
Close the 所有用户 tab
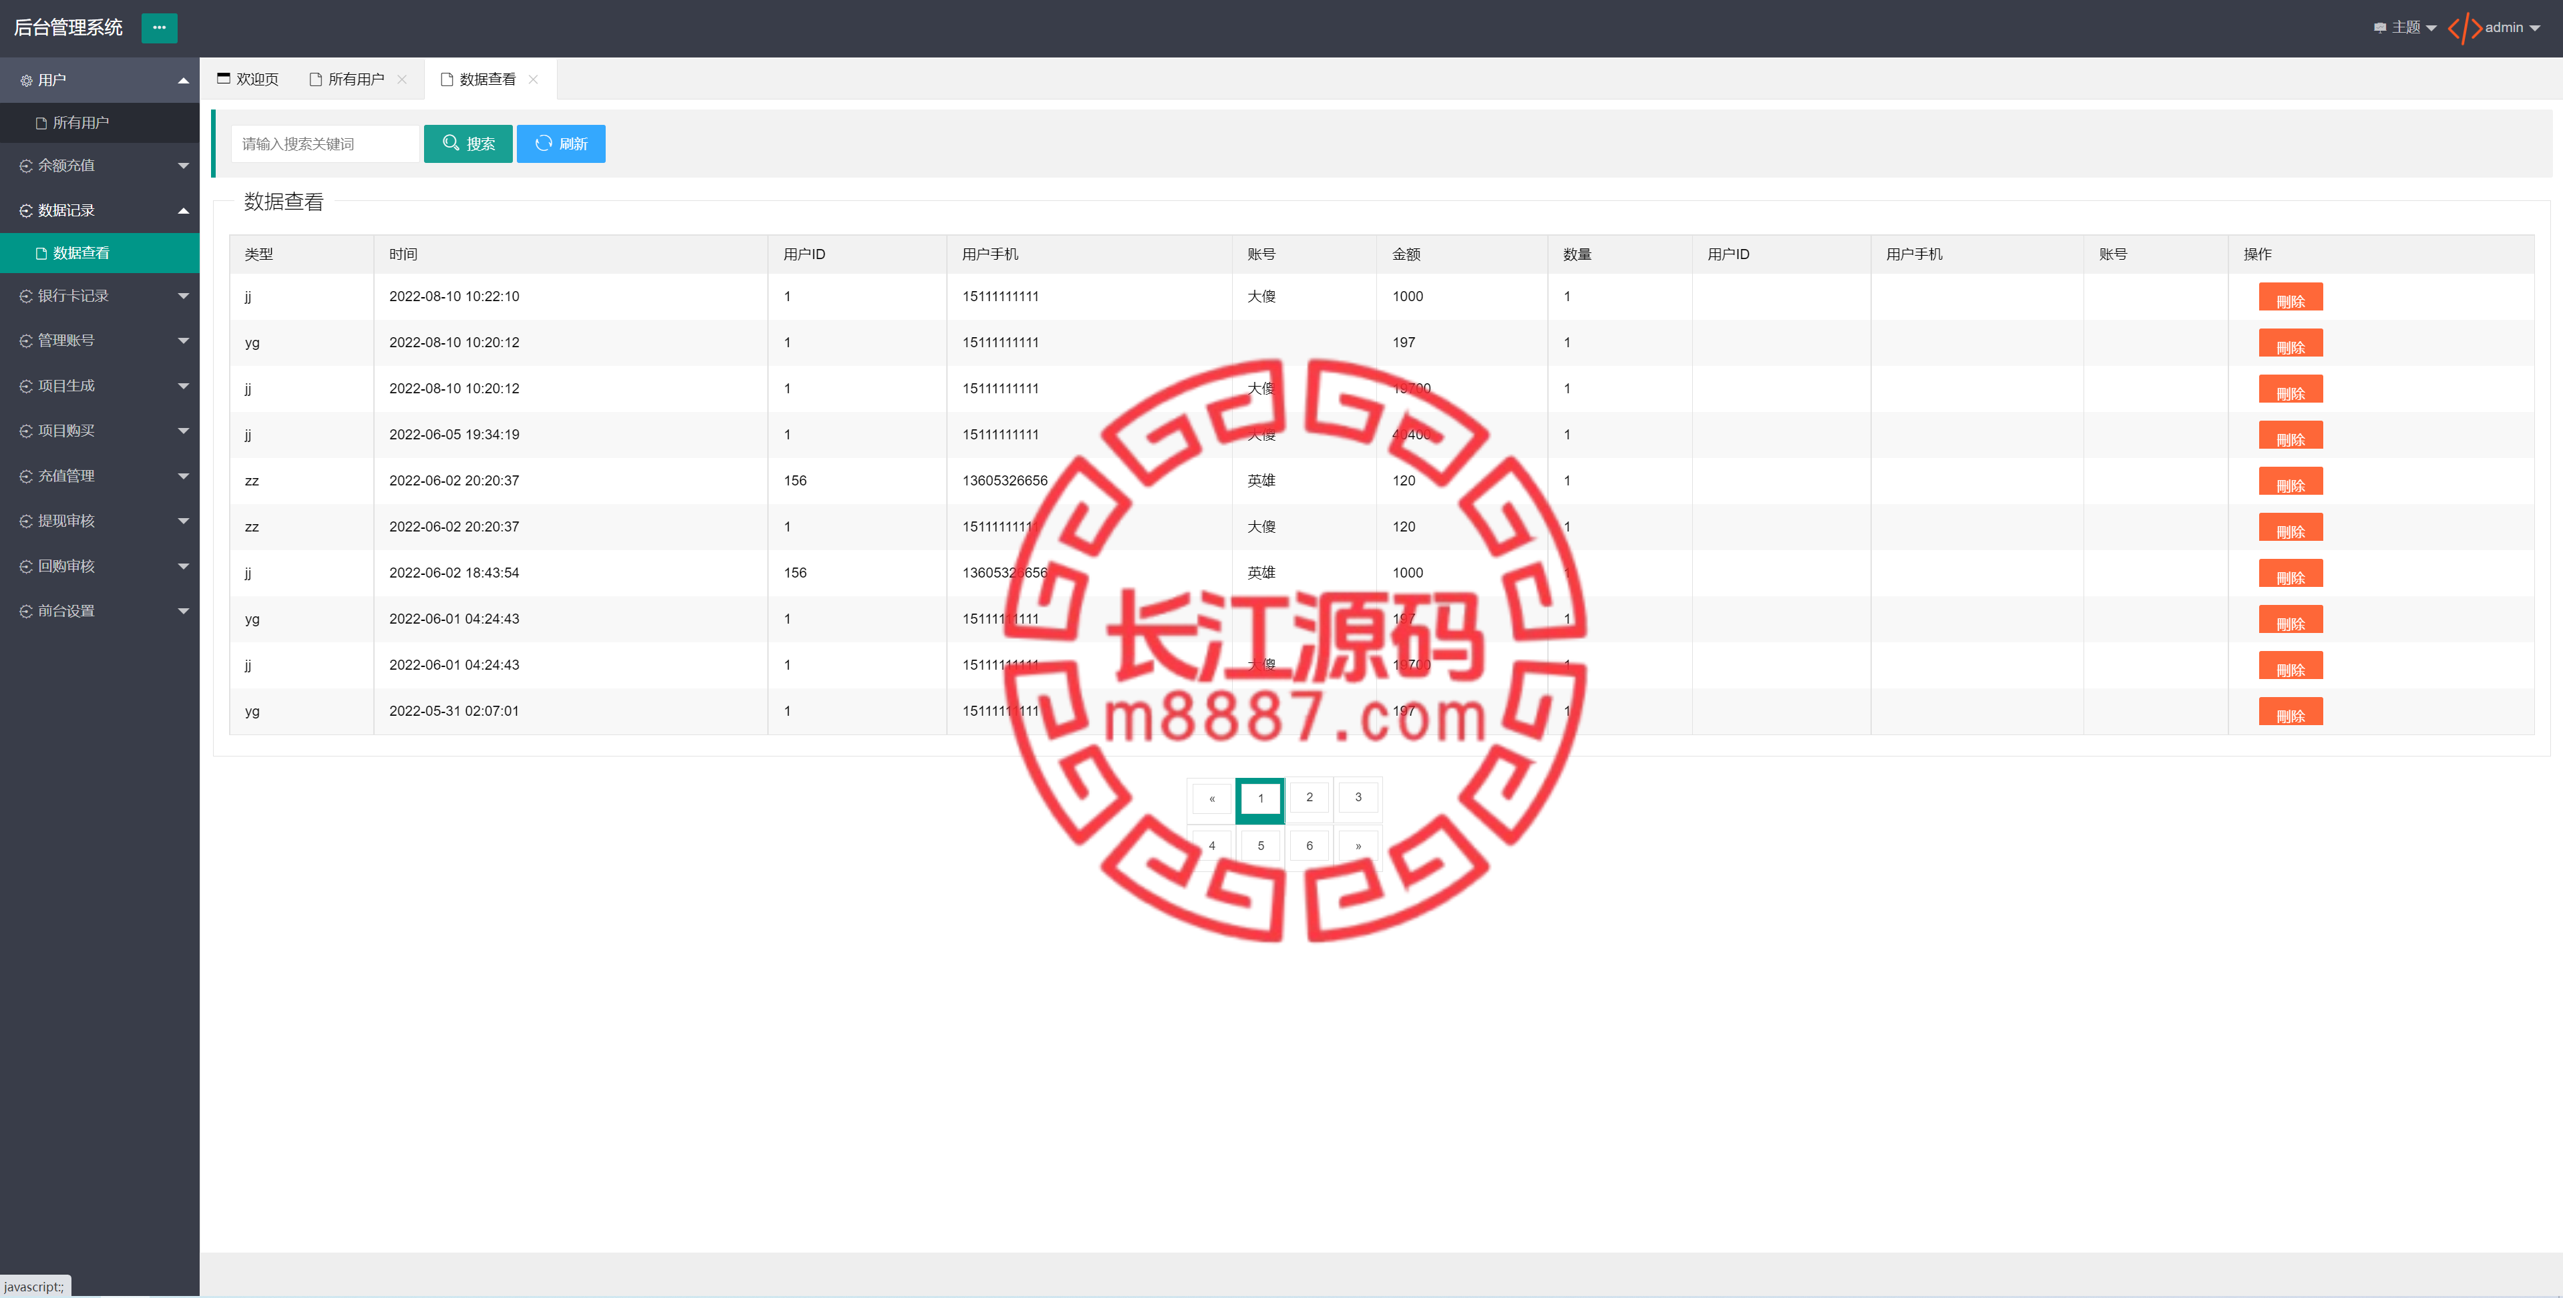click(x=402, y=79)
